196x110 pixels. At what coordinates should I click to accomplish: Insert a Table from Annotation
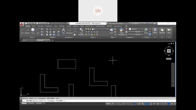74,35
